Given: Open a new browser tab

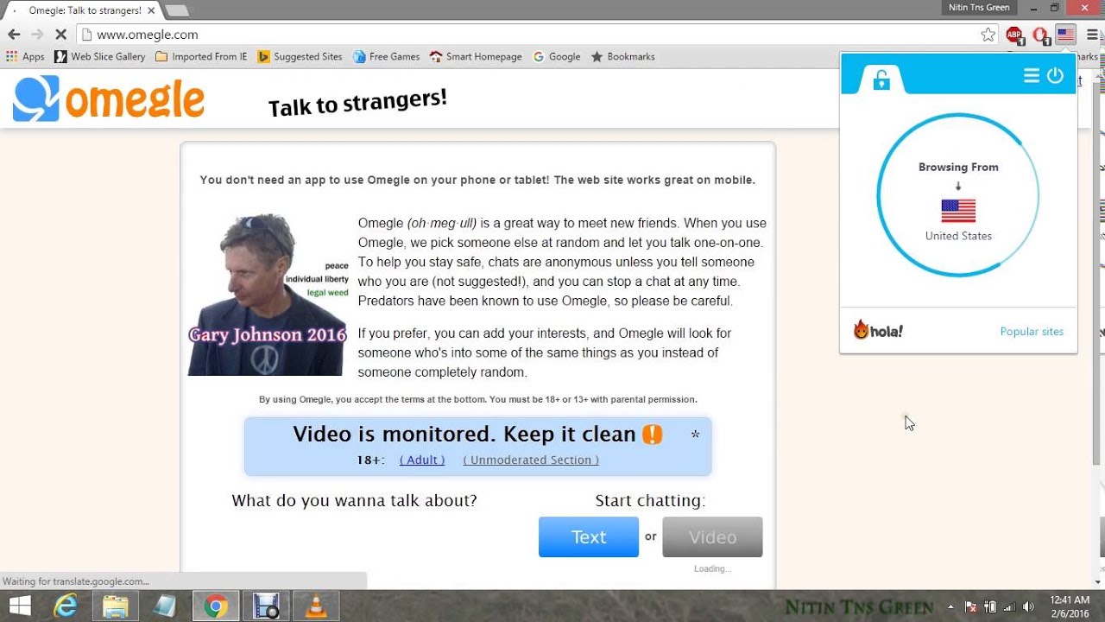Looking at the screenshot, I should click(177, 10).
